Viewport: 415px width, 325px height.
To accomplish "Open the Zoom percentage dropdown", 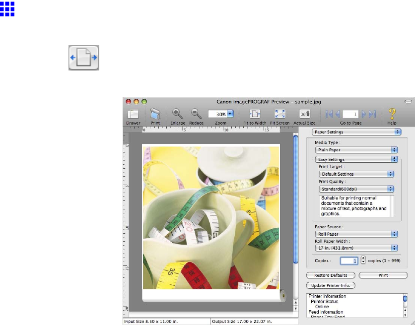I will tap(230, 114).
